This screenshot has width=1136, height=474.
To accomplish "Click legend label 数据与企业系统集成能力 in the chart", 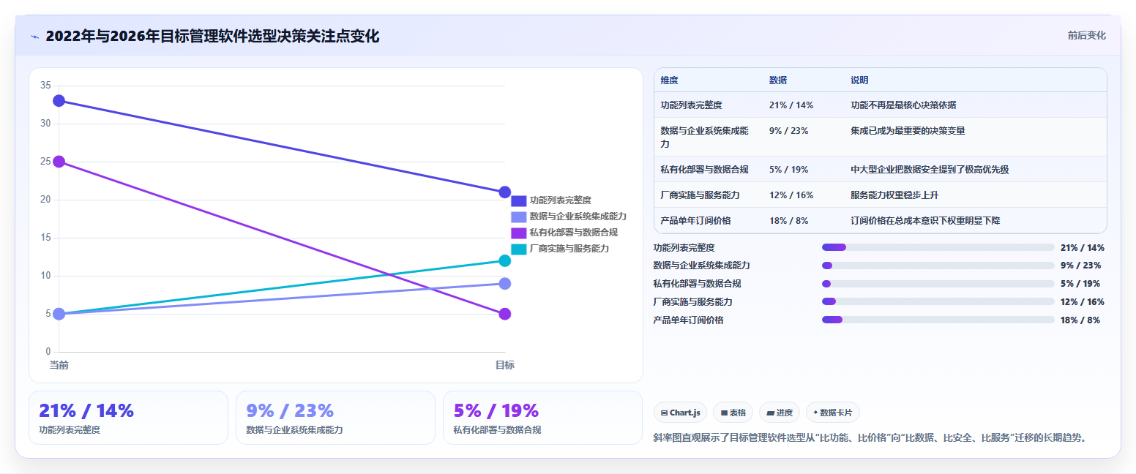I will pos(578,217).
